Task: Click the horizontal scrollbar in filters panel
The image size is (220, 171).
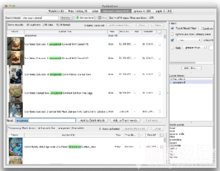Action: 182,63
